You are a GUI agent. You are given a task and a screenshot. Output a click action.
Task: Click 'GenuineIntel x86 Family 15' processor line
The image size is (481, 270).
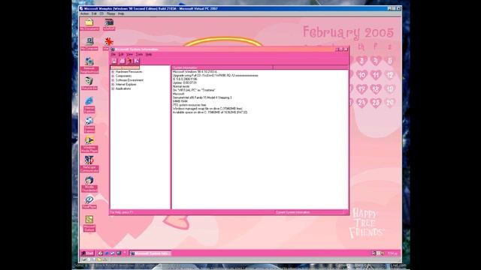pos(202,97)
